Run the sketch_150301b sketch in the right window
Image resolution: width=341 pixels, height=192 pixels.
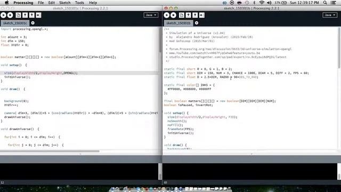pos(167,15)
